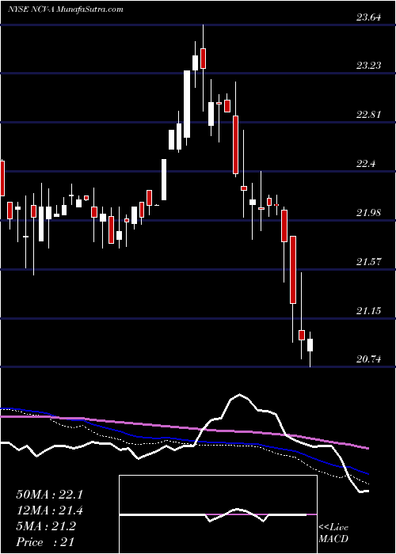Click the NYSE NCV-A MunafaSutra.com title
The image size is (396, 554).
[x=66, y=9]
